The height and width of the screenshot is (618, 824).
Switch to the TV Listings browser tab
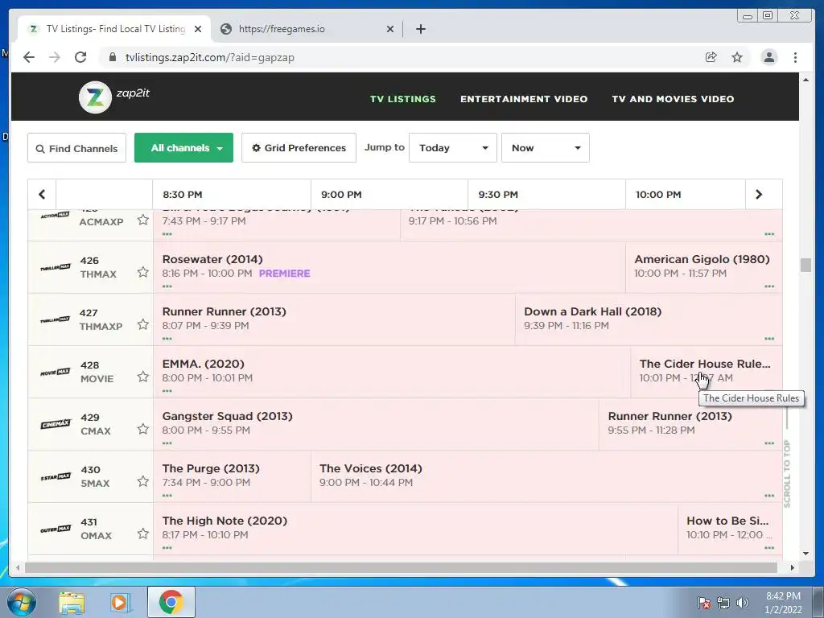pos(114,29)
